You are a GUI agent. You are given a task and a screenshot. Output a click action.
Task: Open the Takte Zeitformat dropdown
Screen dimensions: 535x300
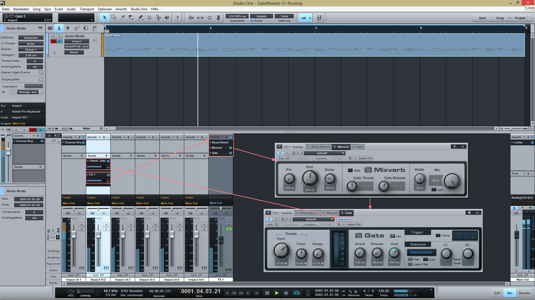point(284,16)
